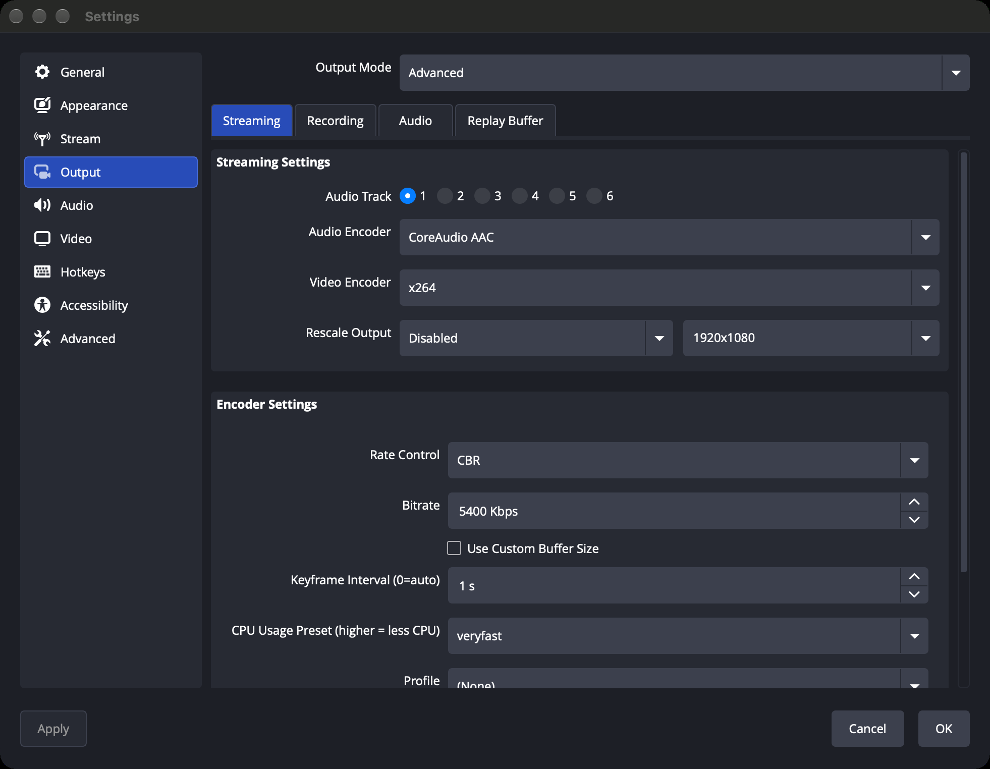Click the Apply button
Image resolution: width=990 pixels, height=769 pixels.
pyautogui.click(x=53, y=729)
